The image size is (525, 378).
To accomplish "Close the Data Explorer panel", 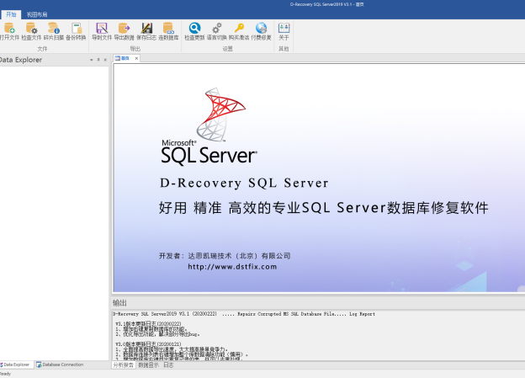I will tap(105, 60).
